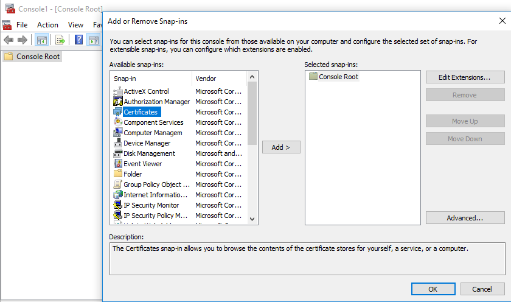Select the Device Manager snap-in icon
This screenshot has width=511, height=302.
[117, 143]
